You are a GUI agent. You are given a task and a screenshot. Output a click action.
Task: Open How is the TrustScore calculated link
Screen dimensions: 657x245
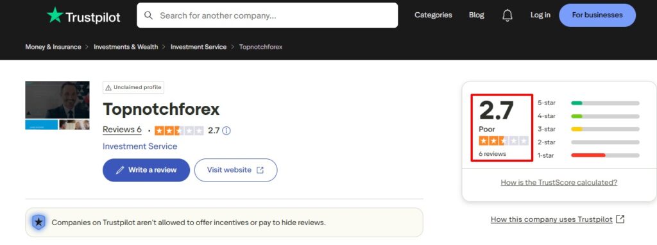coord(559,183)
